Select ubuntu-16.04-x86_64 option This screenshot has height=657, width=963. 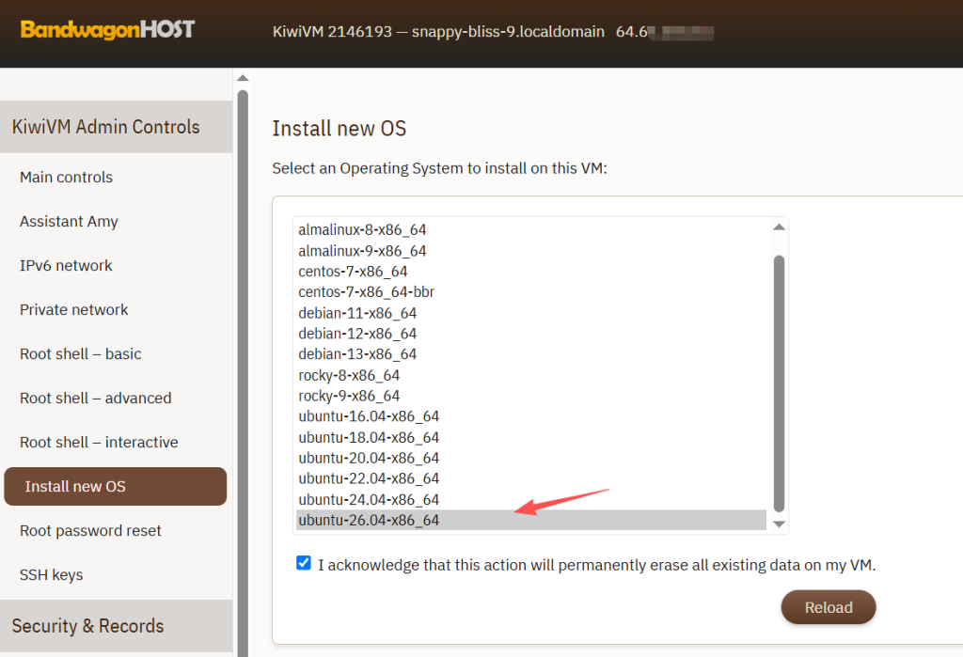pyautogui.click(x=531, y=416)
